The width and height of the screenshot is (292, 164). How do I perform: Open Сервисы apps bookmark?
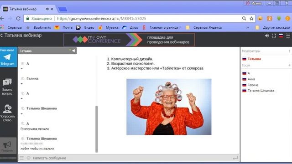point(11,27)
